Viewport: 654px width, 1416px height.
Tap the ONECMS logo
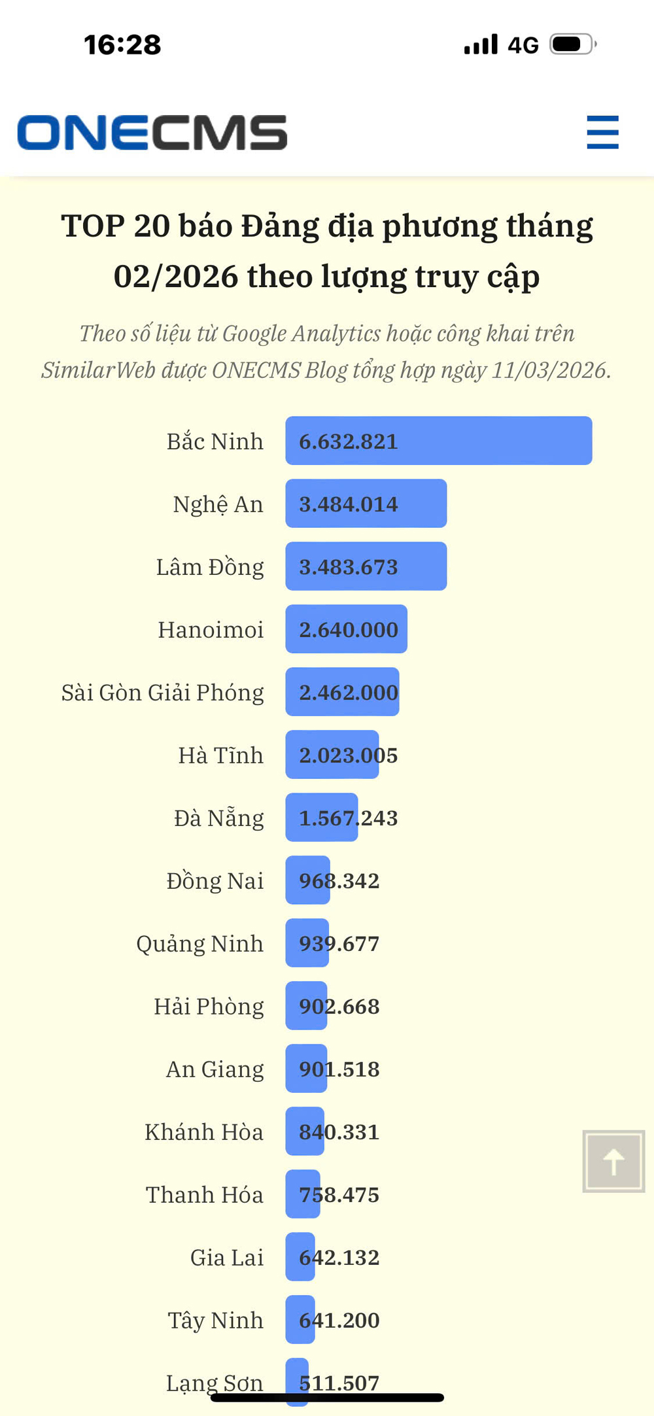(152, 133)
